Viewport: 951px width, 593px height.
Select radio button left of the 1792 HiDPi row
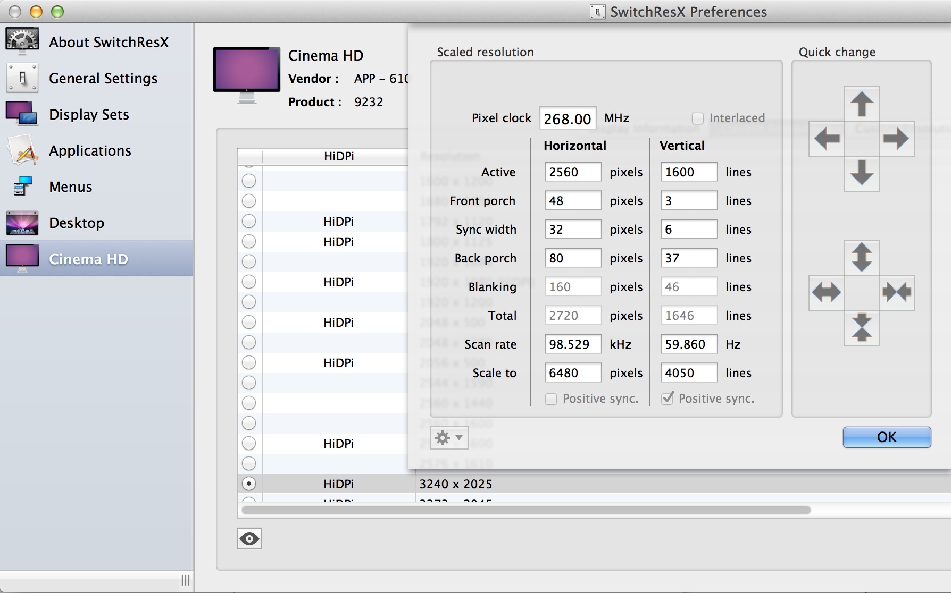248,221
